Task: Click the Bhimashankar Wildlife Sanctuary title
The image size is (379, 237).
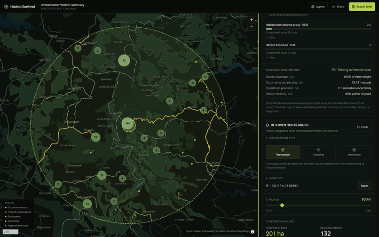Action: (x=63, y=5)
